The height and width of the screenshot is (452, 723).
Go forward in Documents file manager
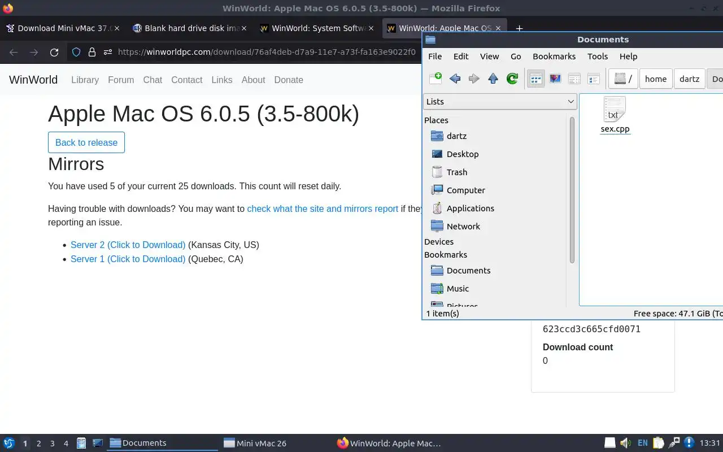pos(474,79)
